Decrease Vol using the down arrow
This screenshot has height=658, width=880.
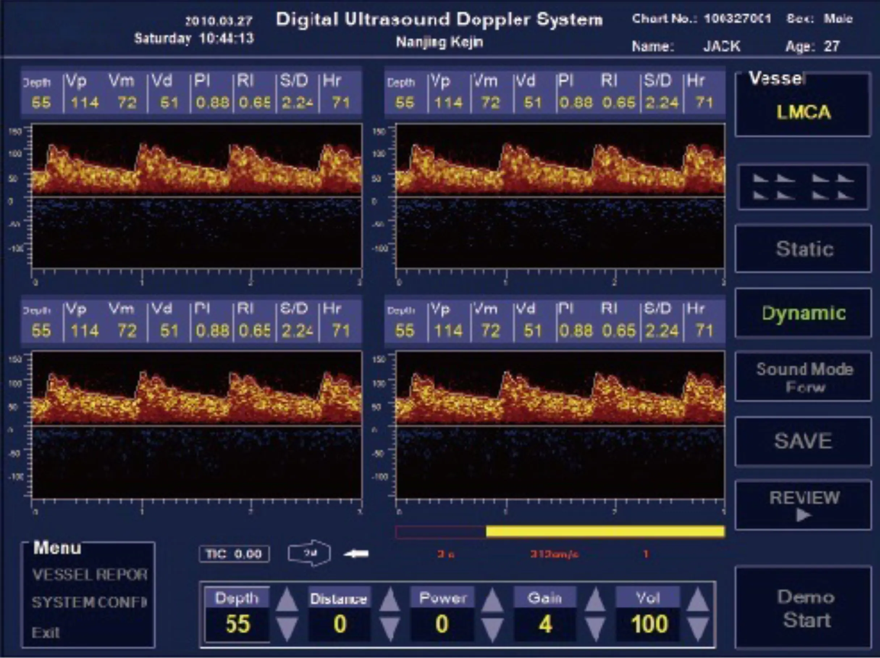pyautogui.click(x=698, y=629)
